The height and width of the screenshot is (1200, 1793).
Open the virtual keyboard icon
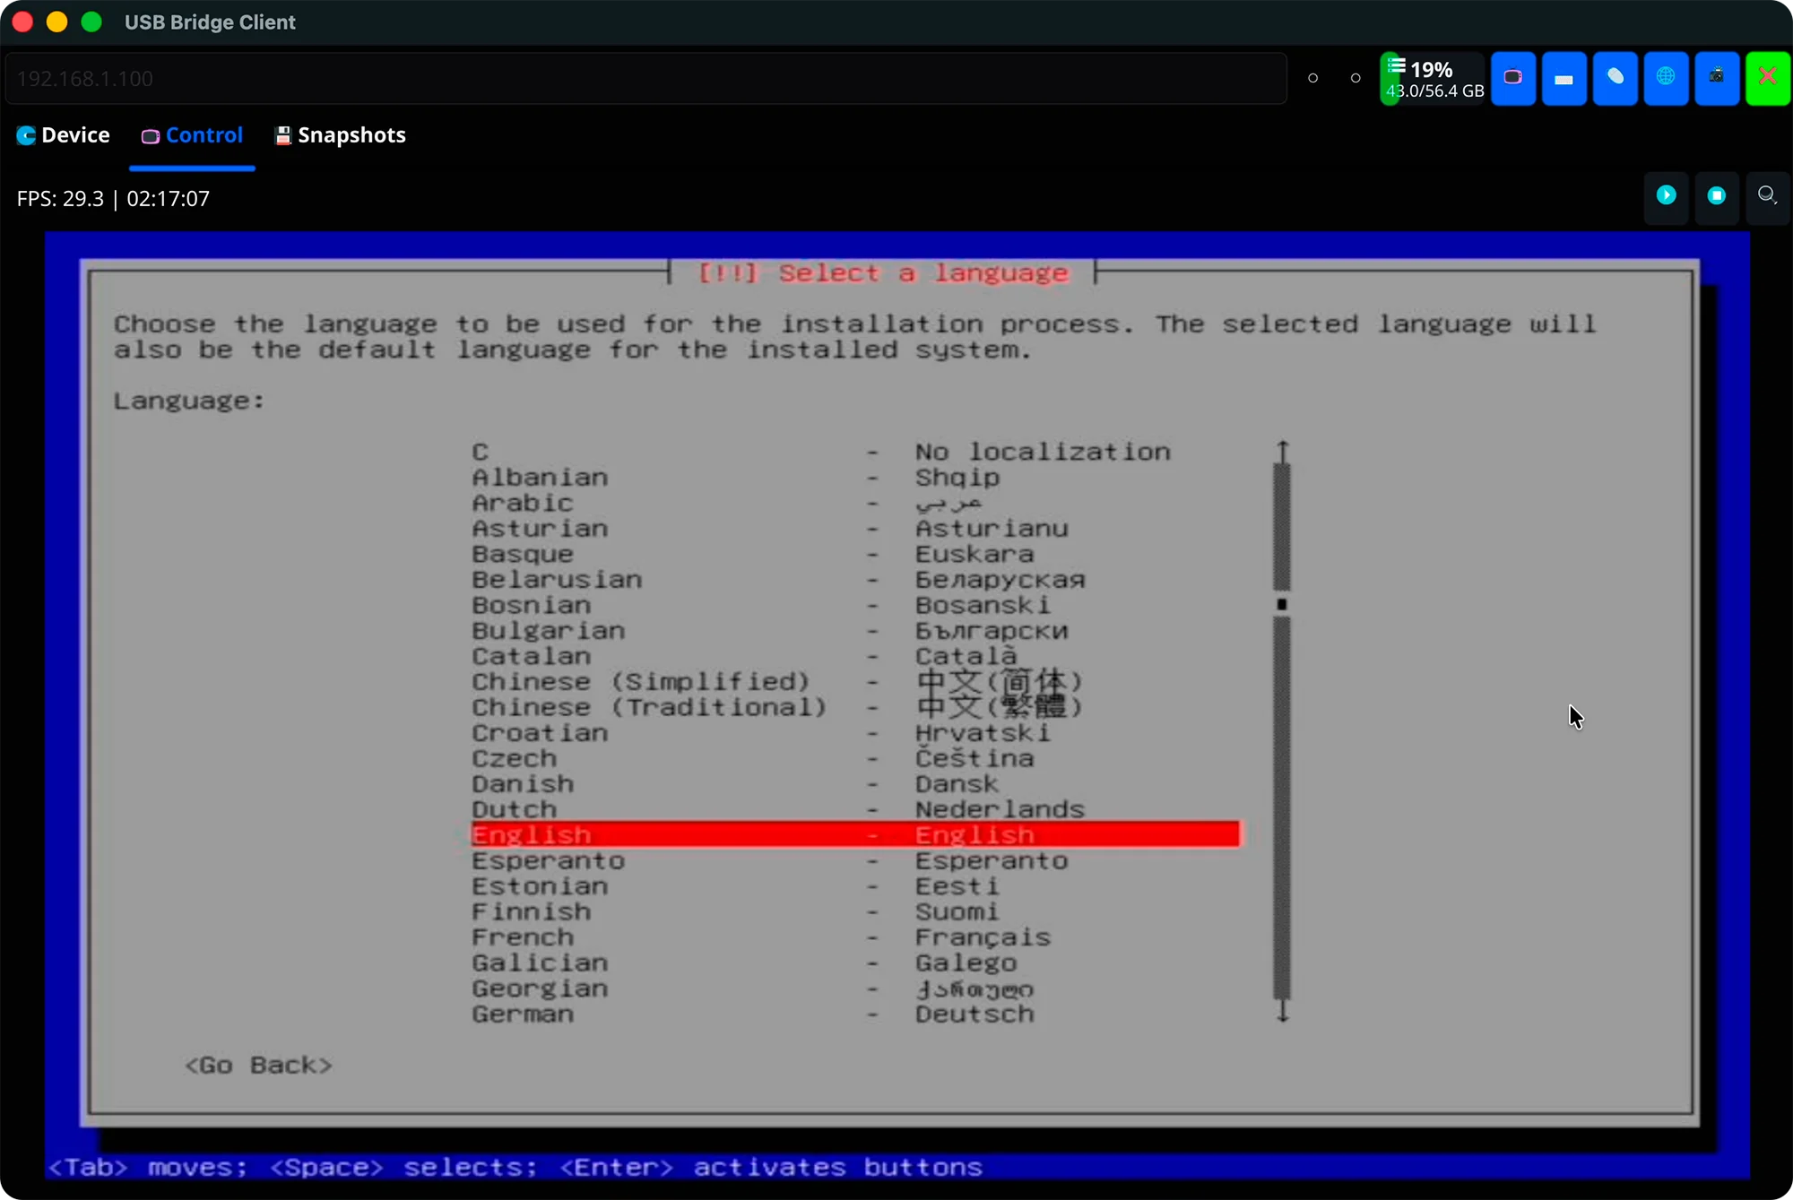1563,78
